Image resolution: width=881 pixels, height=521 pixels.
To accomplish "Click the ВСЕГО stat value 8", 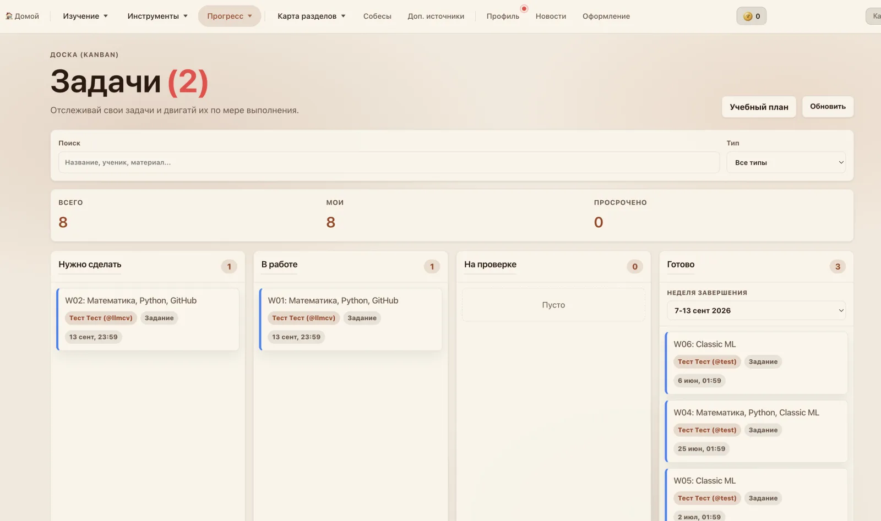I will pos(63,222).
